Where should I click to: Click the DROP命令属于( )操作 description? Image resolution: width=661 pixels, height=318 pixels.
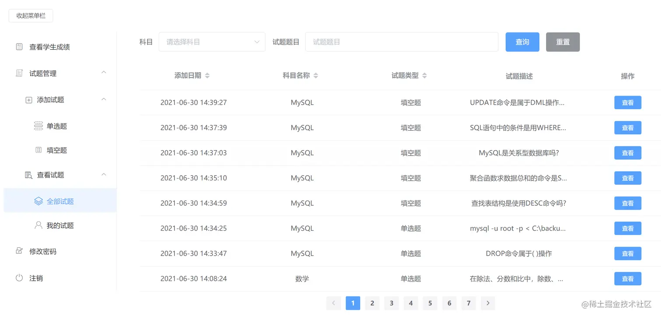(519, 253)
